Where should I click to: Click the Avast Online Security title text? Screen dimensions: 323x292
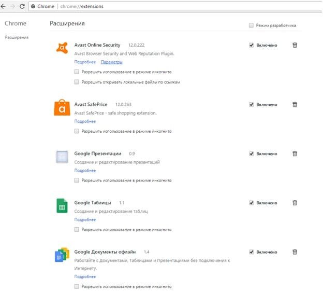pyautogui.click(x=97, y=45)
